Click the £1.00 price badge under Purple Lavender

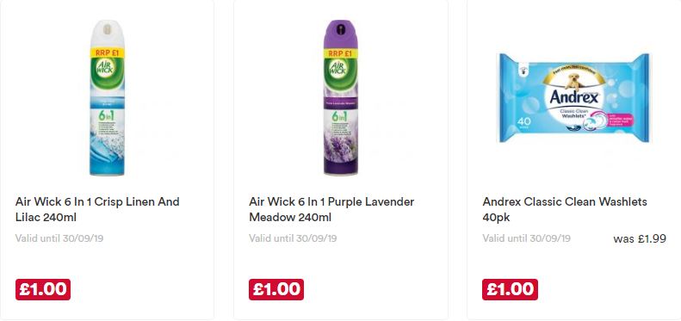coord(276,289)
